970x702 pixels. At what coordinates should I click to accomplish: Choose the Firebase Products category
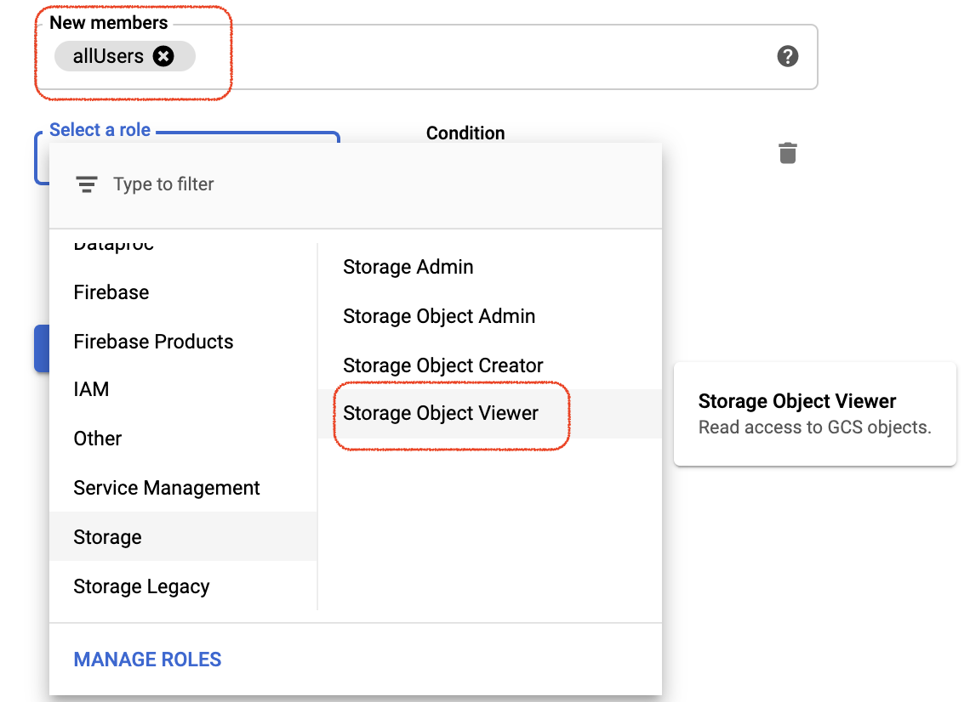(x=153, y=342)
